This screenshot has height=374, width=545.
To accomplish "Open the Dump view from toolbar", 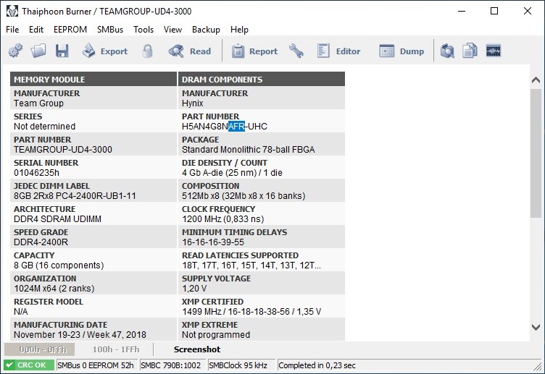I will [x=402, y=51].
